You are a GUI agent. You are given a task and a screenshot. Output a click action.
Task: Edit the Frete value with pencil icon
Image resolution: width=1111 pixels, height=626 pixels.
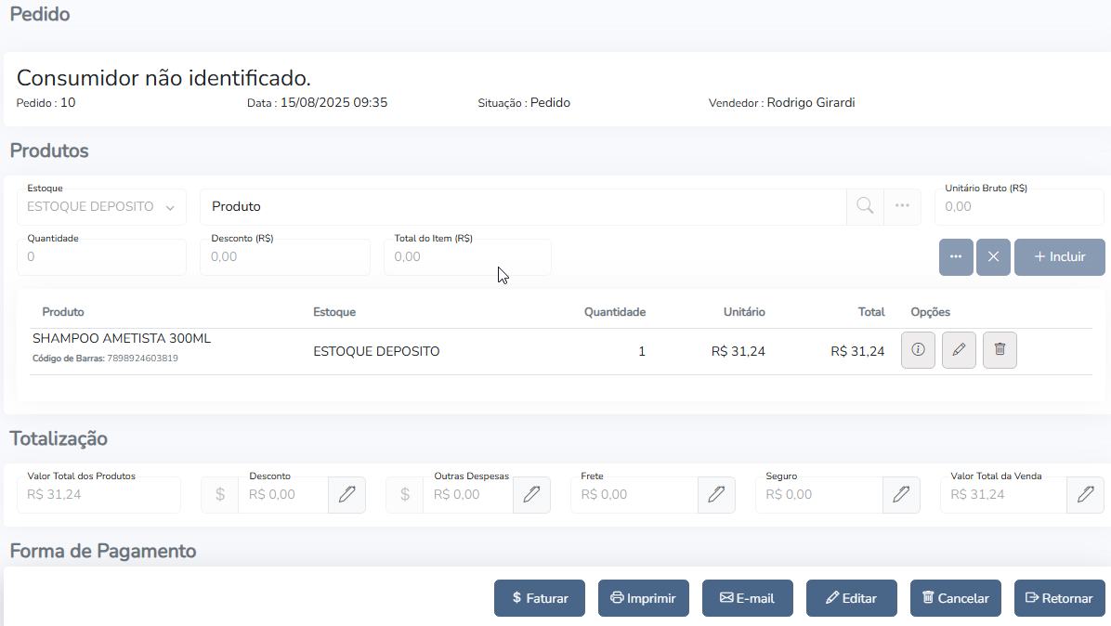pyautogui.click(x=716, y=495)
